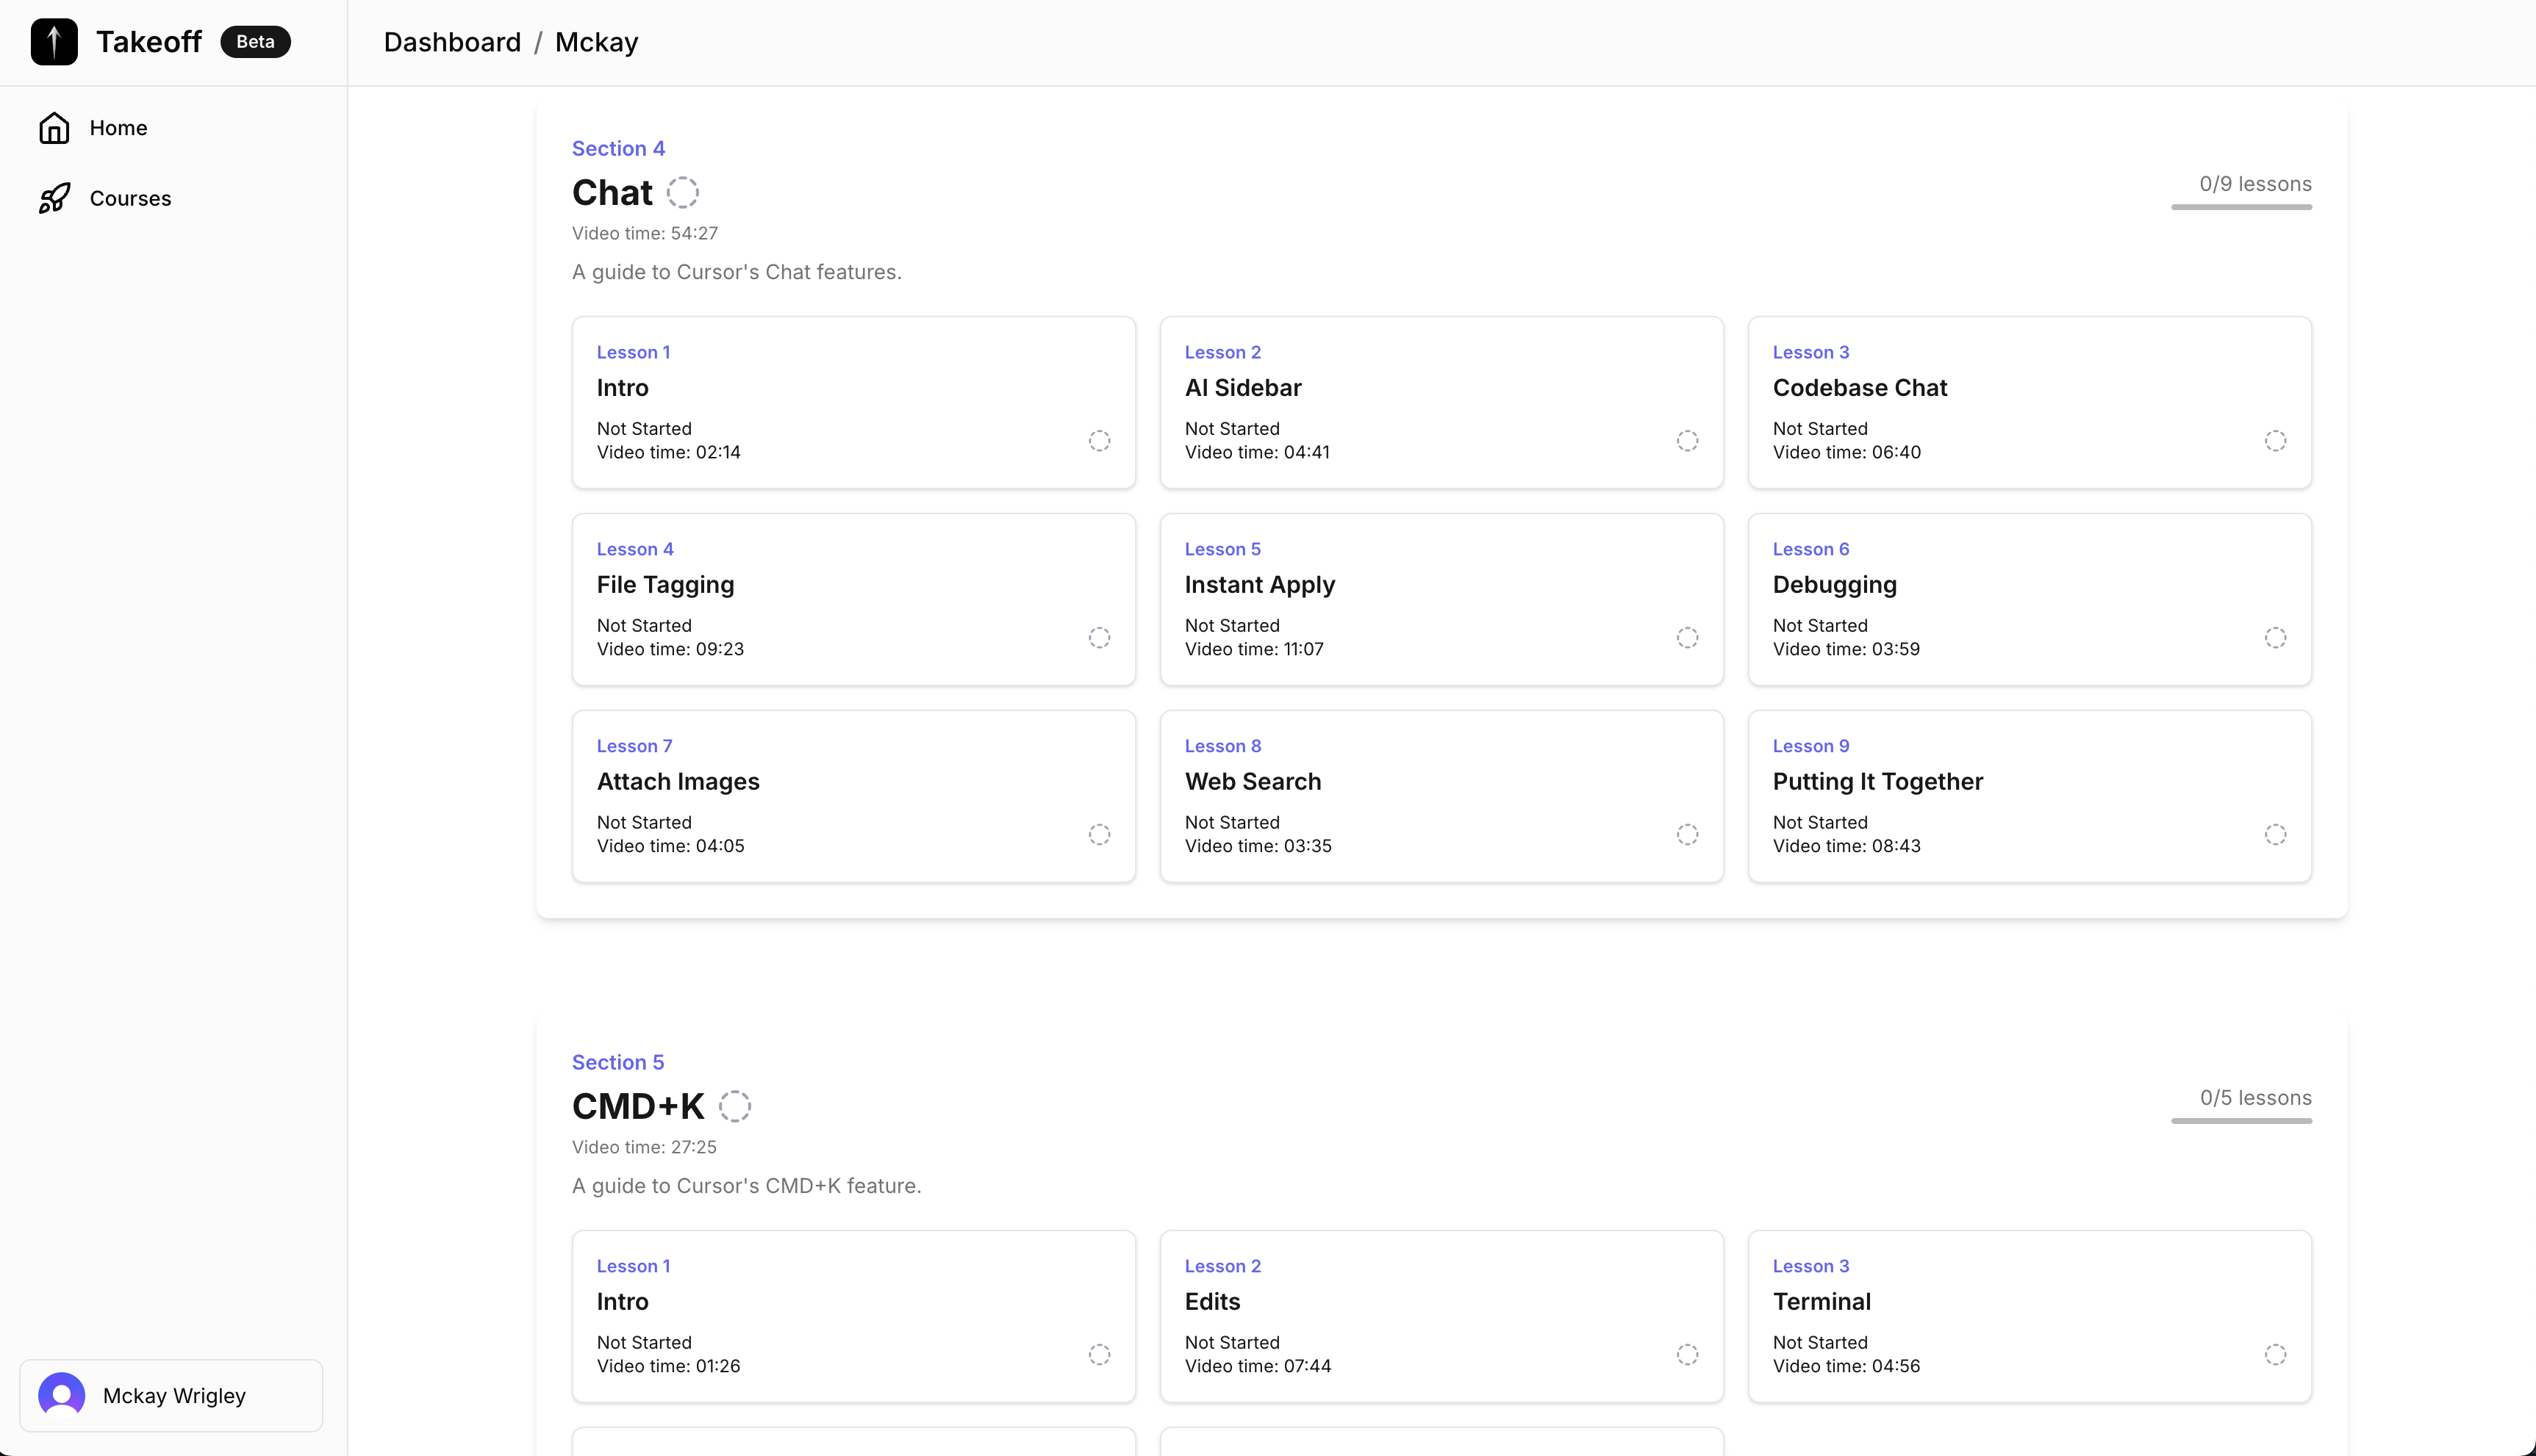The width and height of the screenshot is (2536, 1456).
Task: Toggle completion circle on Terminal lesson
Action: pos(2276,1355)
